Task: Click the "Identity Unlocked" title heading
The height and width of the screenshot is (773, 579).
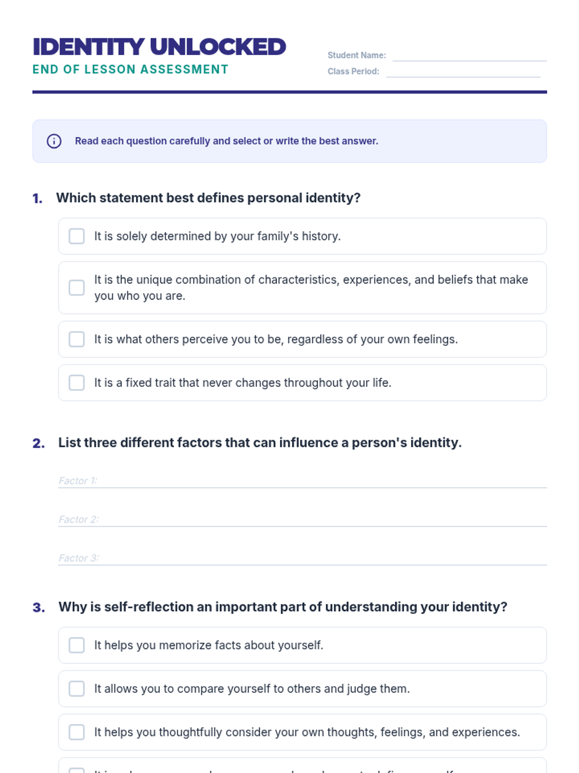Action: 159,47
